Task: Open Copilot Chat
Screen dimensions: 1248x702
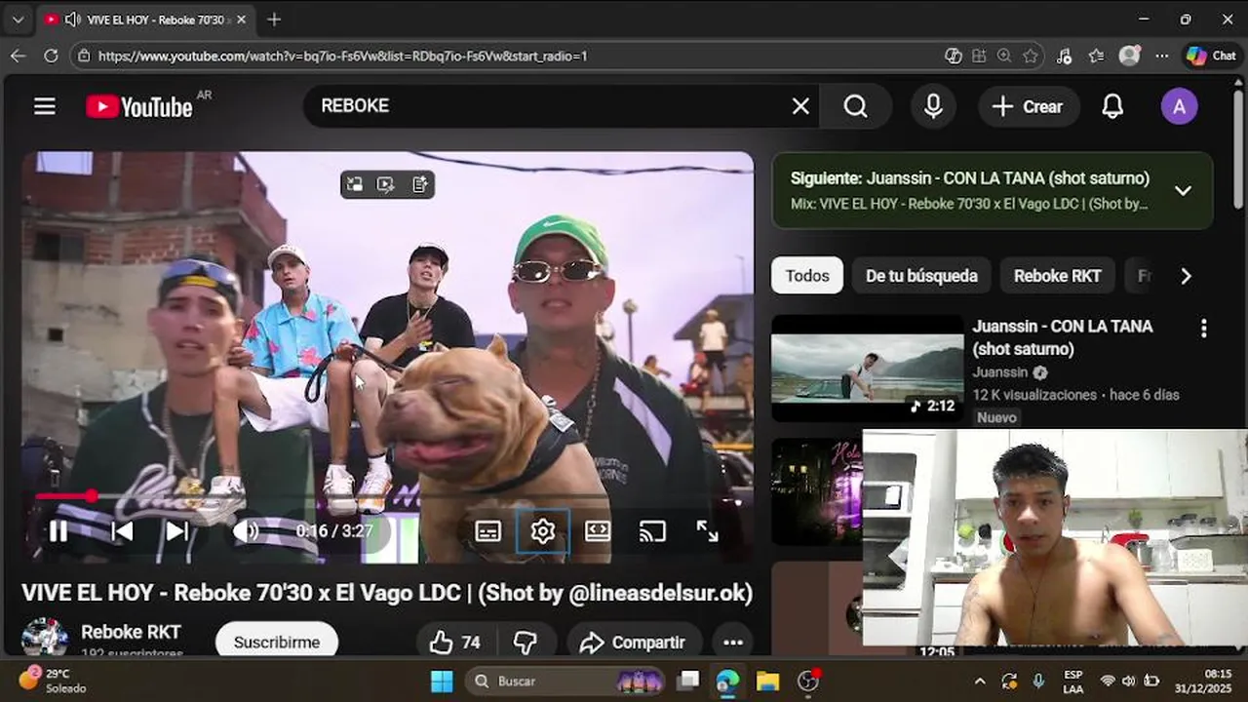Action: (1212, 56)
